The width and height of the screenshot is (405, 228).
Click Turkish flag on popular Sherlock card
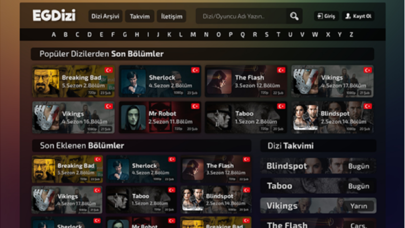tap(195, 70)
